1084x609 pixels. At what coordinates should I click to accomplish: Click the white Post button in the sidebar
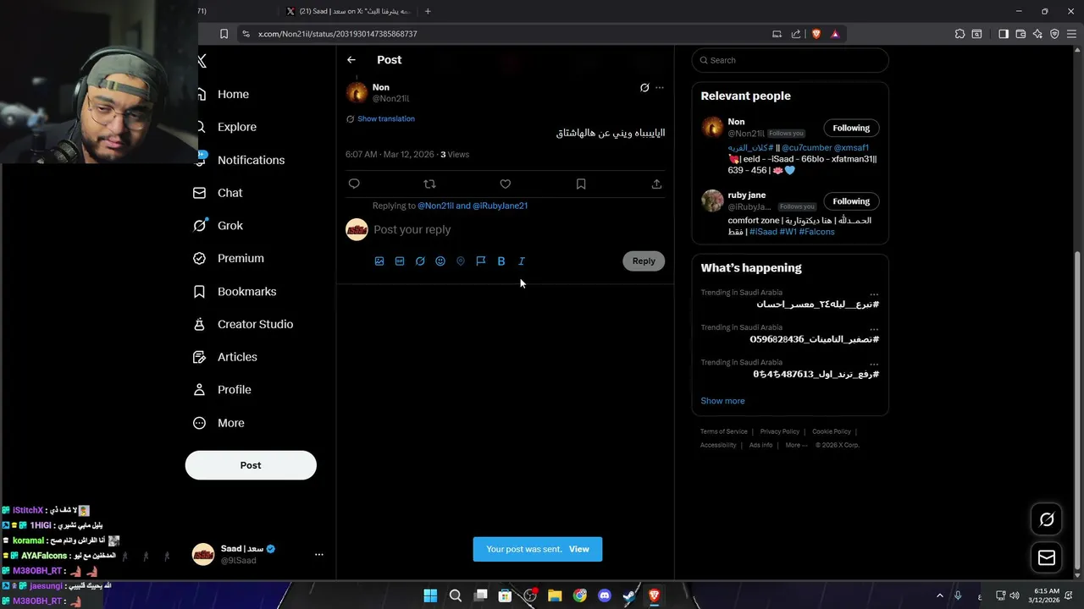click(251, 465)
